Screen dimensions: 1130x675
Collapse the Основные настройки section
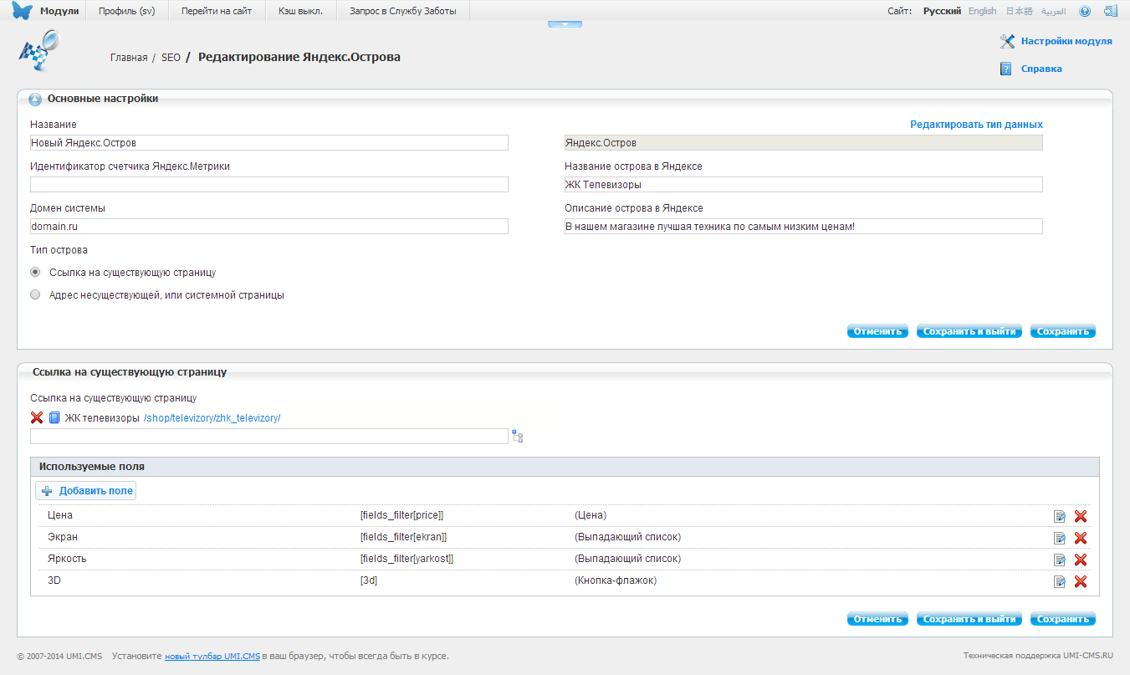(35, 100)
